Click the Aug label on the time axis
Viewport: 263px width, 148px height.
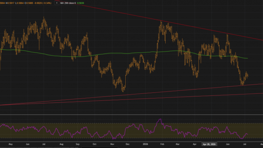(x=61, y=144)
